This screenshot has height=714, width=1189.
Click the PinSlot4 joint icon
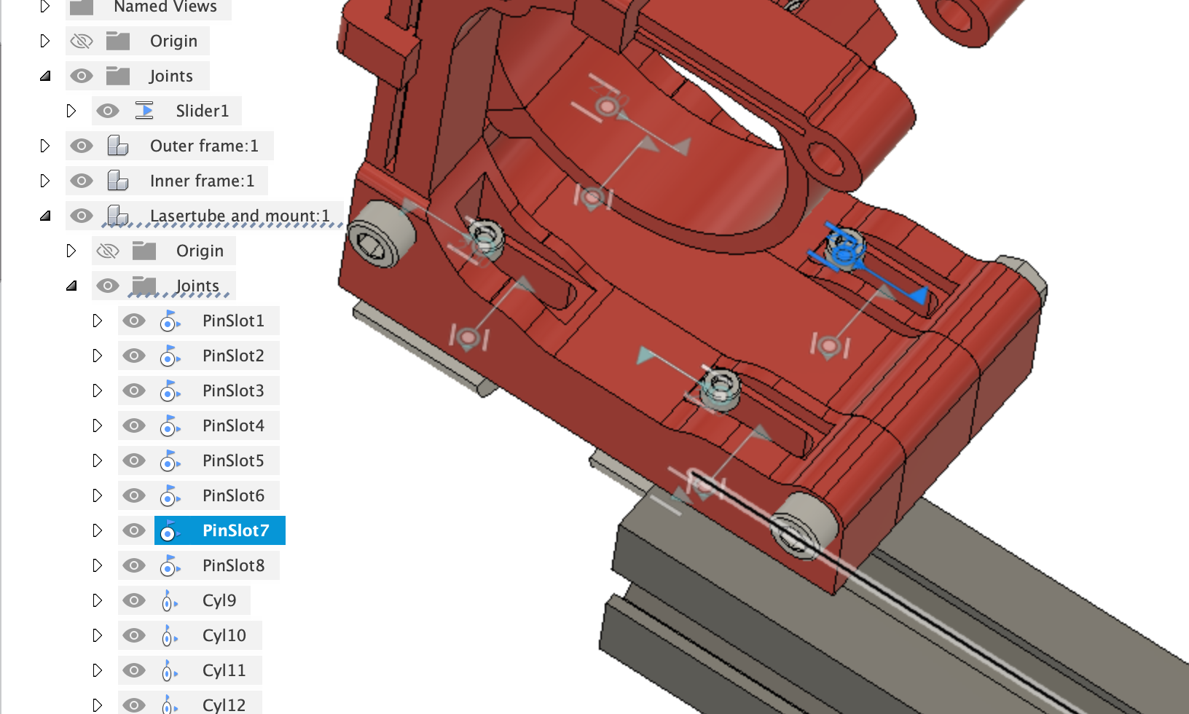pos(169,425)
